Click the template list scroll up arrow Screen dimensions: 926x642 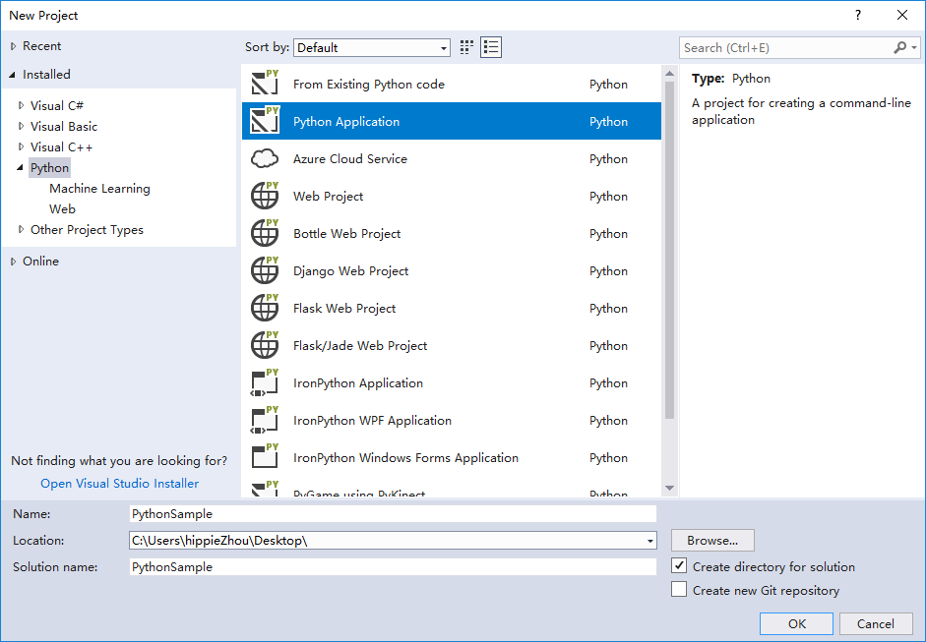(669, 74)
